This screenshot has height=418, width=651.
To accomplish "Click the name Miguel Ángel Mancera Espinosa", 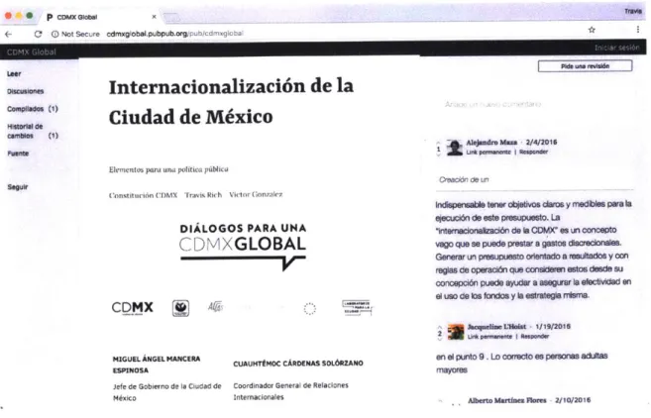I will pos(157,365).
